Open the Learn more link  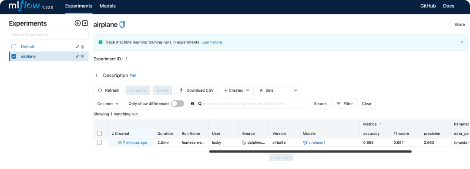pyautogui.click(x=212, y=43)
